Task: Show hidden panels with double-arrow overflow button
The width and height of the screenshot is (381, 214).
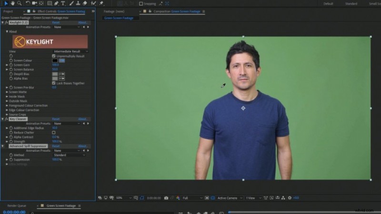Action: tap(93, 11)
